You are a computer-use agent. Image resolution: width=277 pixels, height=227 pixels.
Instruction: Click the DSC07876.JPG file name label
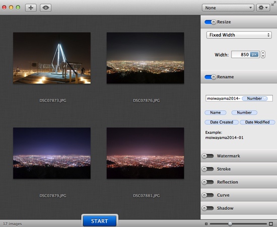[x=146, y=101]
